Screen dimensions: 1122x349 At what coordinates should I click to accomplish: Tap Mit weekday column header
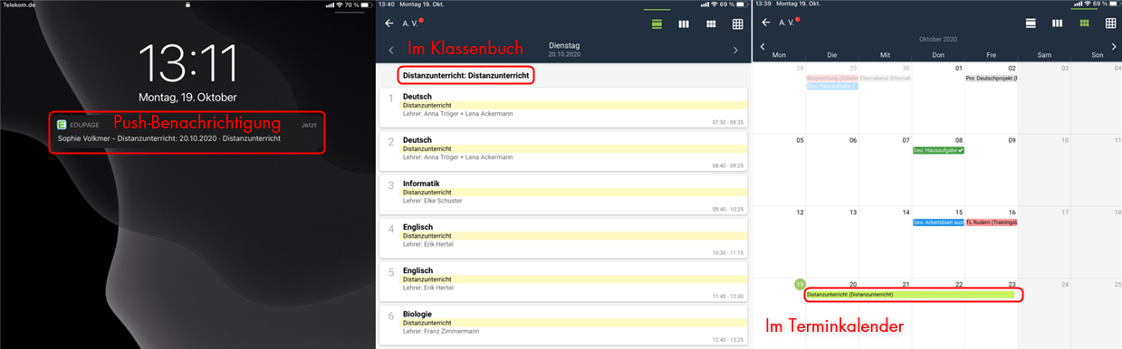(x=885, y=55)
